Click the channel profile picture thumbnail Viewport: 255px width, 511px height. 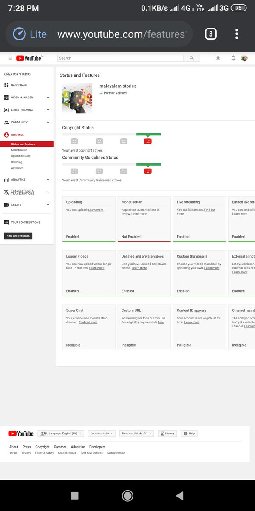tap(77, 98)
